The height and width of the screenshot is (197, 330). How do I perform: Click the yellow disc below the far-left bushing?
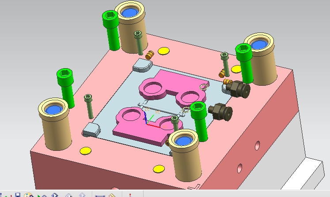[x=86, y=151]
